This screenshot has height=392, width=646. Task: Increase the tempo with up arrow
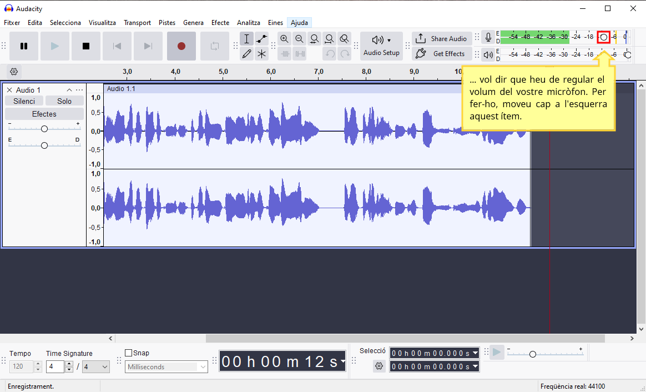38,364
